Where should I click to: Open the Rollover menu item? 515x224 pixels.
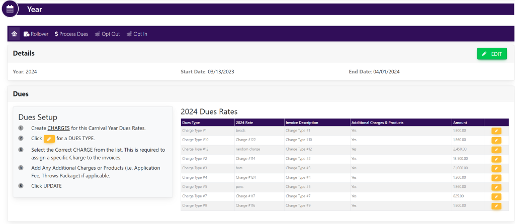point(36,34)
